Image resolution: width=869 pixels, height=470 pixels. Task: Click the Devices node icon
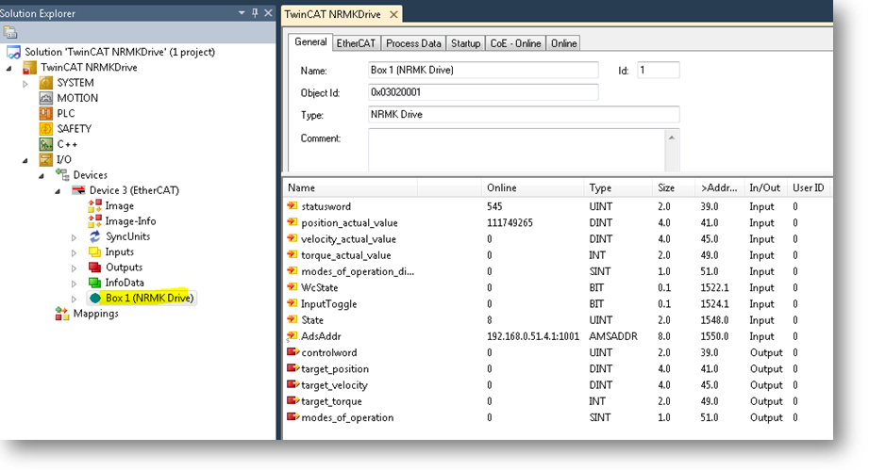[62, 175]
